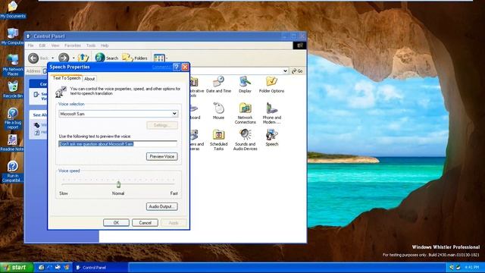This screenshot has height=273, width=485.
Task: Open the Forward button history dropdown arrow
Action: click(74, 58)
